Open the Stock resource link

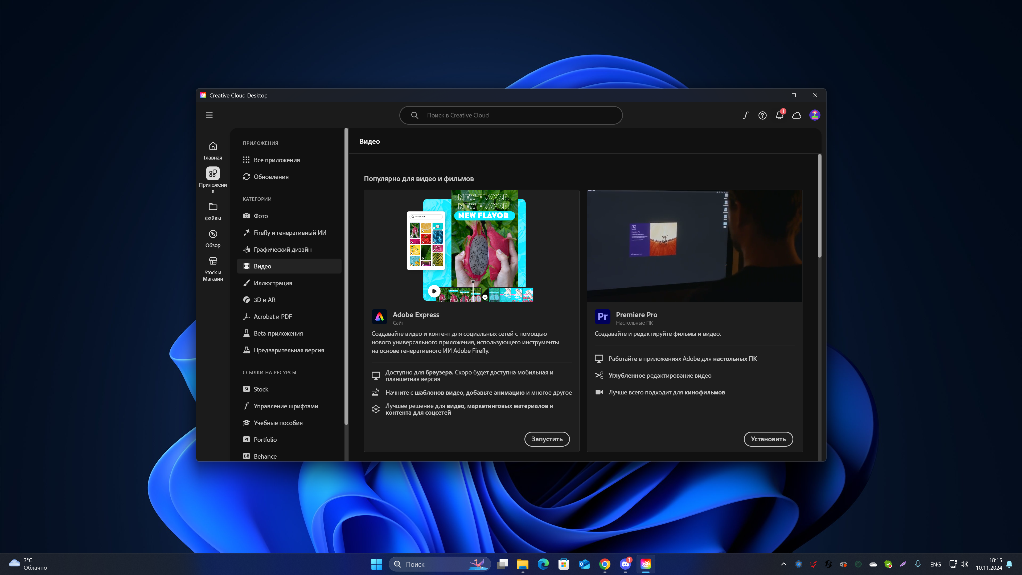coord(289,389)
